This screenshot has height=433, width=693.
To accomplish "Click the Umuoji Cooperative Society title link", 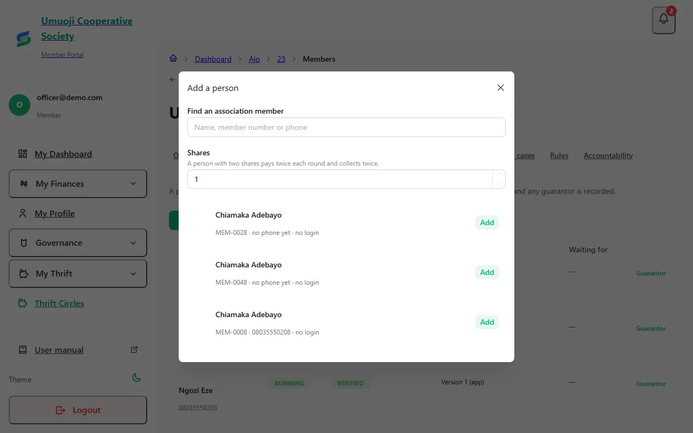I will (x=87, y=29).
